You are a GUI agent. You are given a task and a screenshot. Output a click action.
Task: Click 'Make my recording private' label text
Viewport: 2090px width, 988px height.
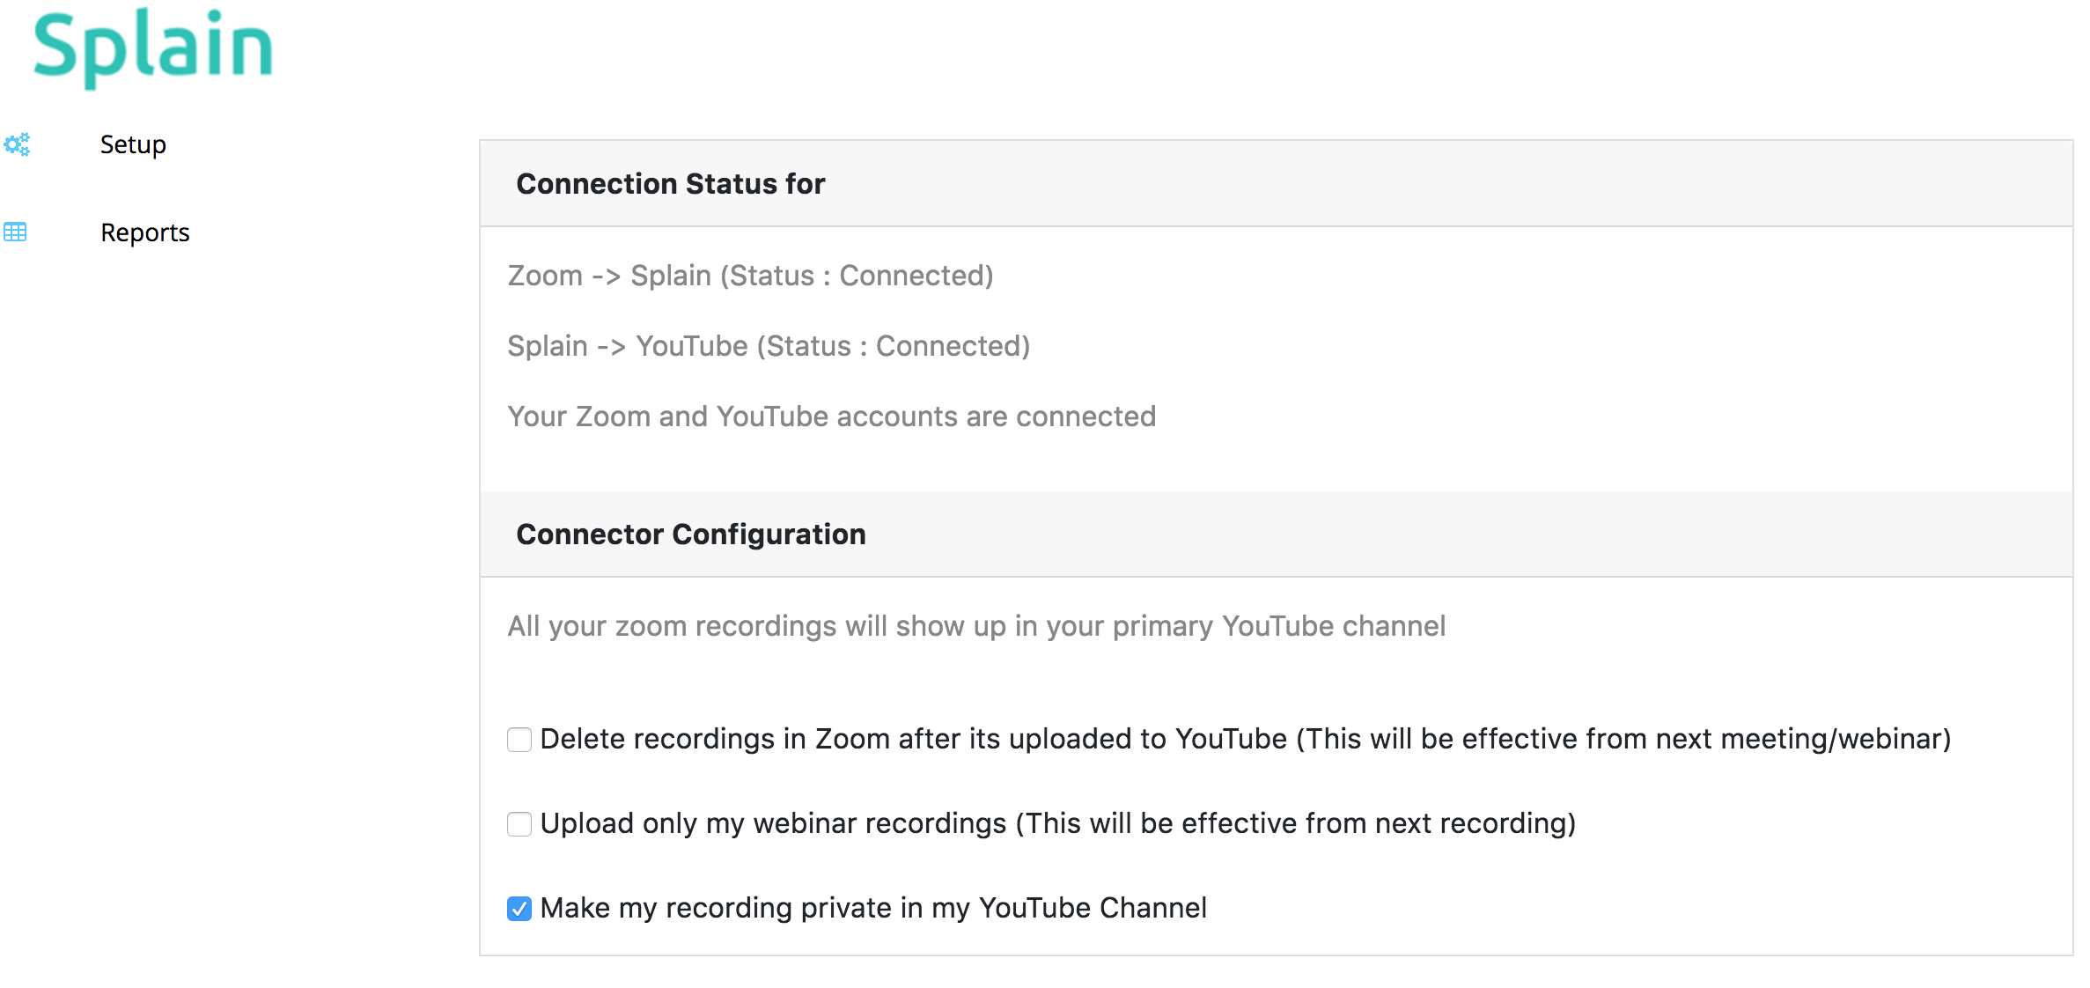tap(873, 908)
